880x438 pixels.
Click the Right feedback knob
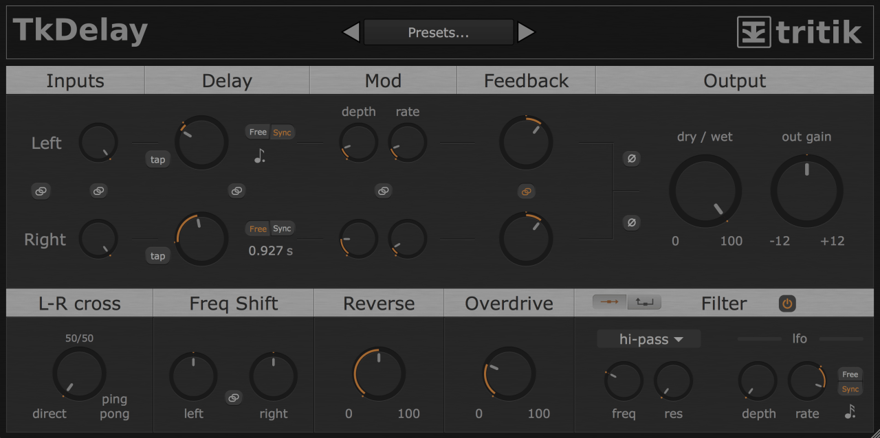coord(526,238)
